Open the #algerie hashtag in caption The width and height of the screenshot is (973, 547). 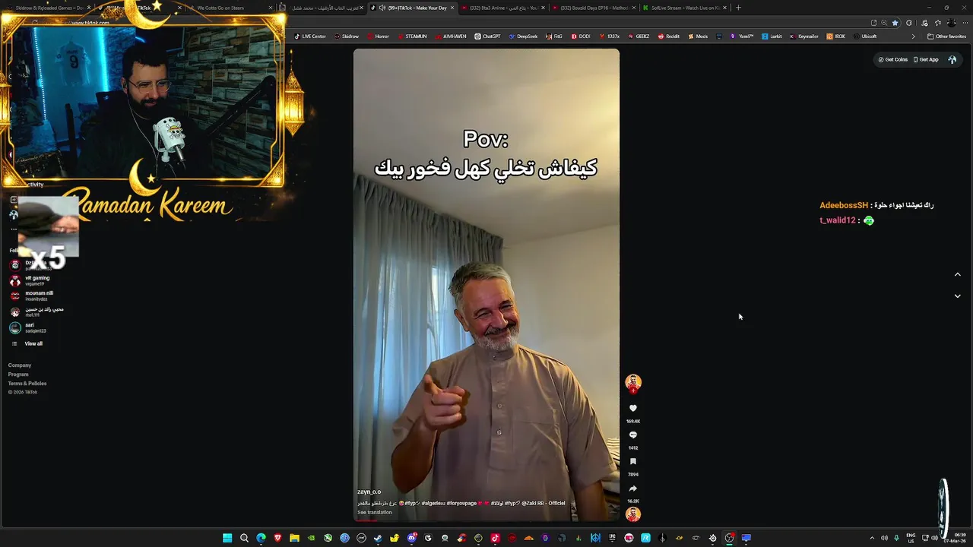click(x=433, y=503)
